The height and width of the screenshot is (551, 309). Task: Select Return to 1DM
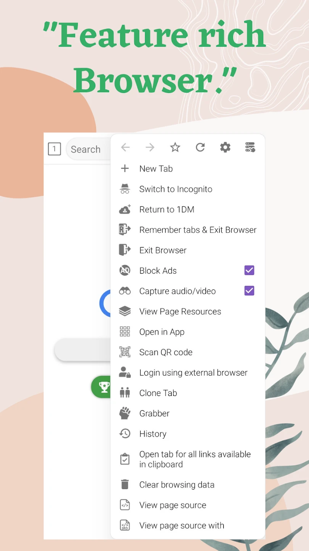click(167, 209)
